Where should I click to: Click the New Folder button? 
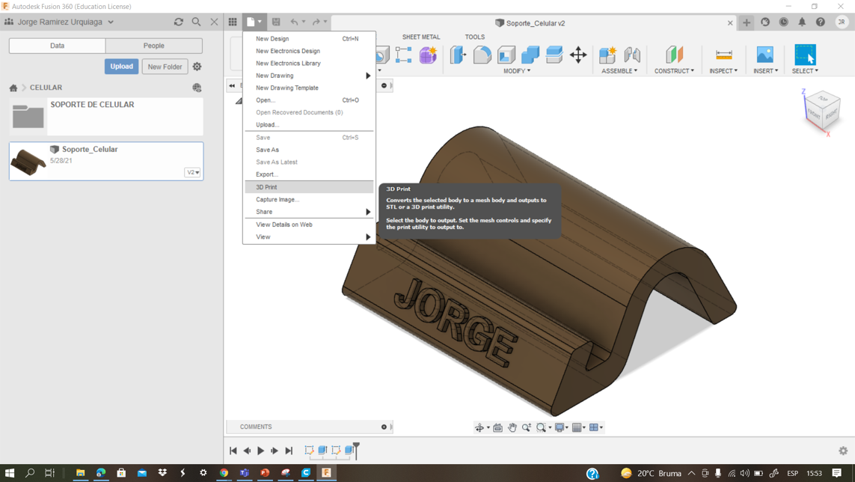(x=165, y=67)
